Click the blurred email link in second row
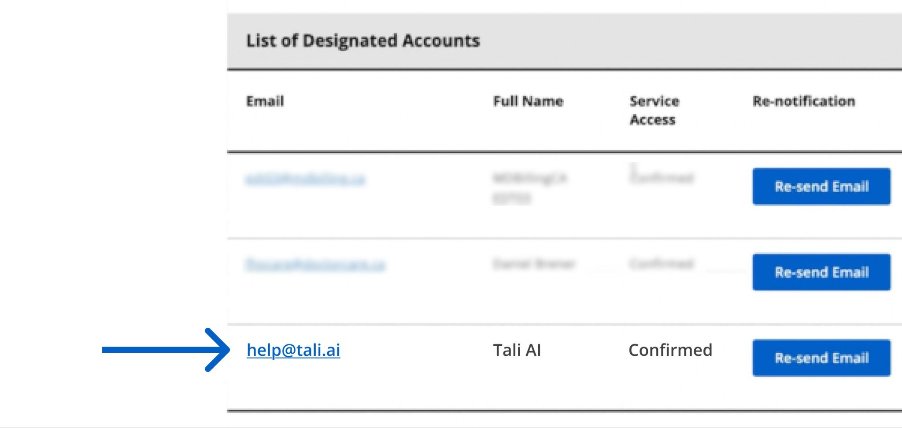The width and height of the screenshot is (902, 428). coord(315,265)
